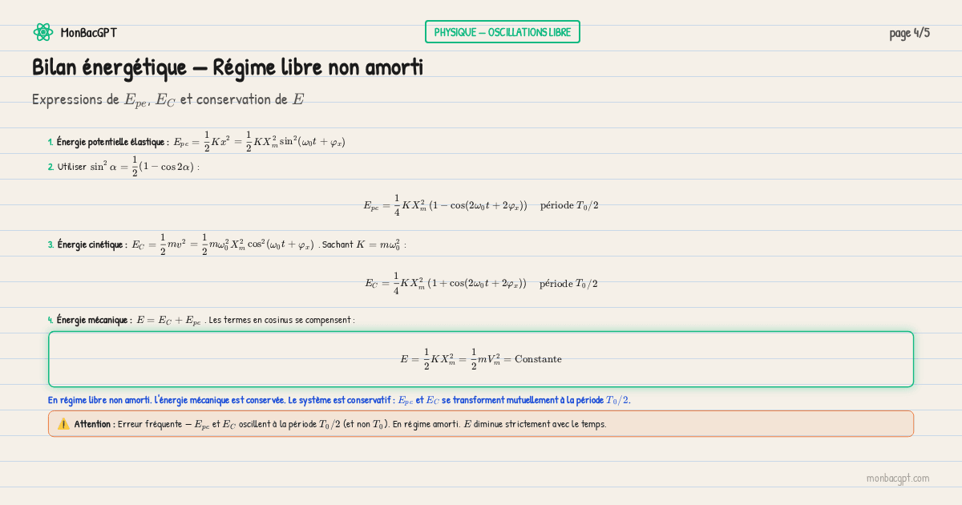Select the Énergie mécanique label
This screenshot has width=962, height=505.
[95, 320]
